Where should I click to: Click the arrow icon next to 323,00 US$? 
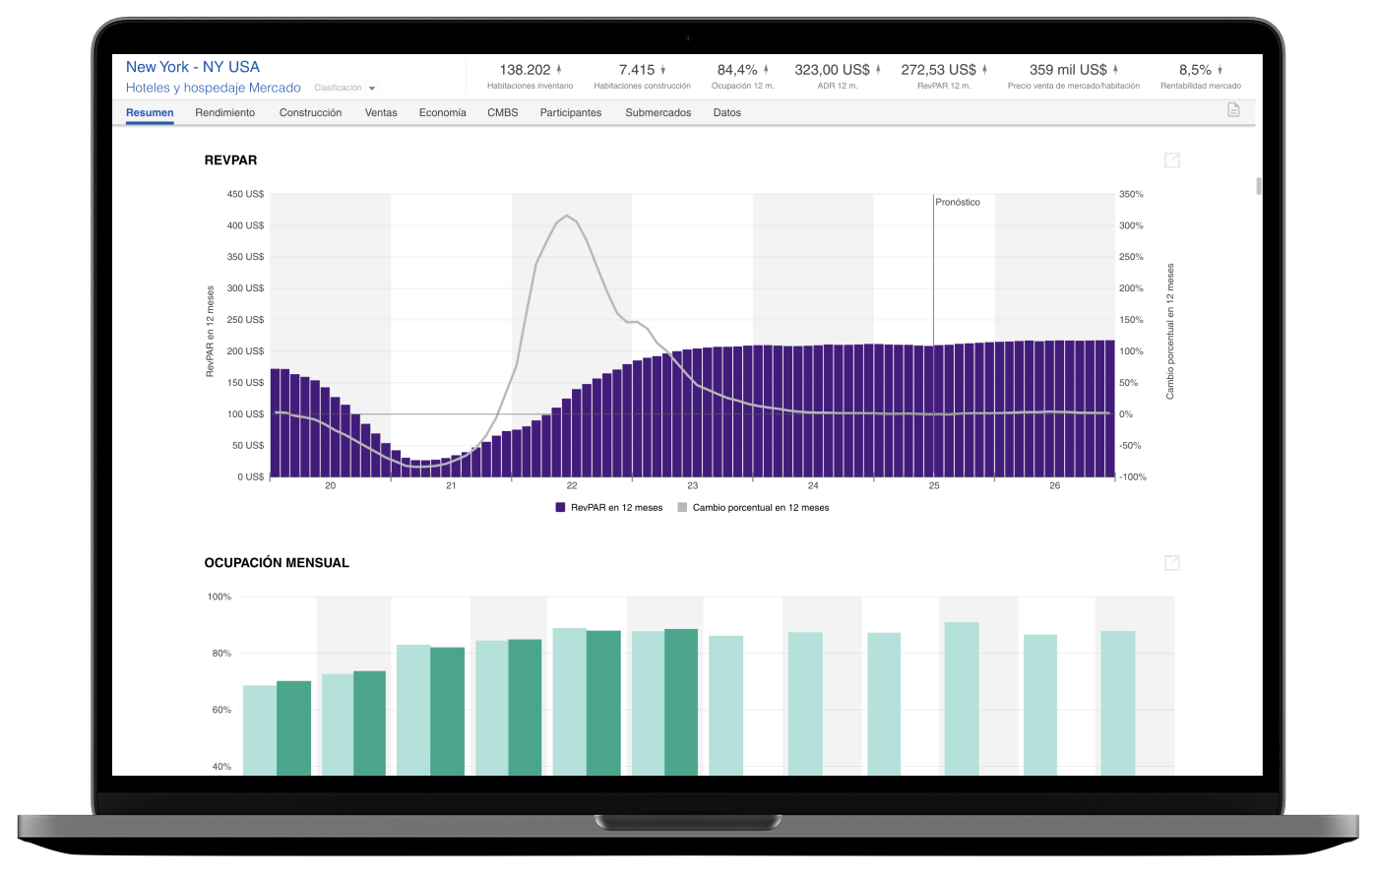click(878, 70)
